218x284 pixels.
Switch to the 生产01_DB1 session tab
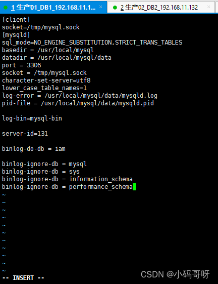tap(53, 7)
